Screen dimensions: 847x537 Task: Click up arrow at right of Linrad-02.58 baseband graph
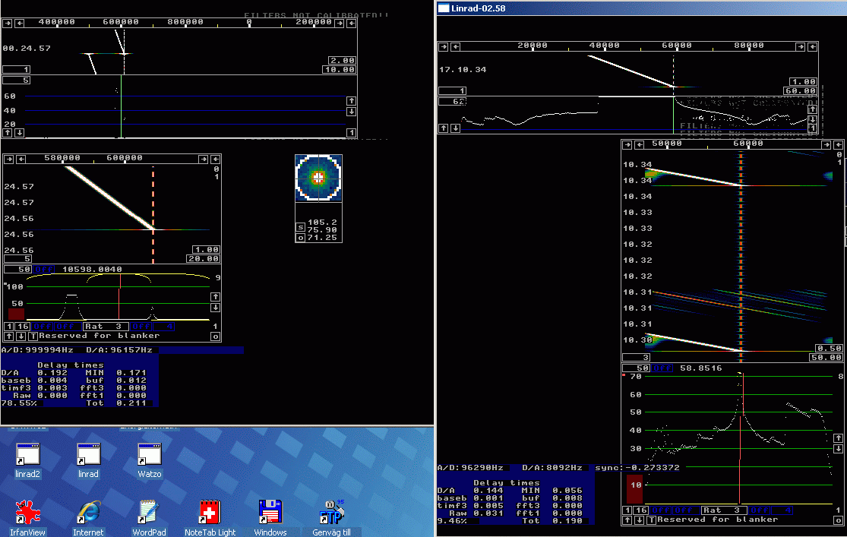click(838, 438)
